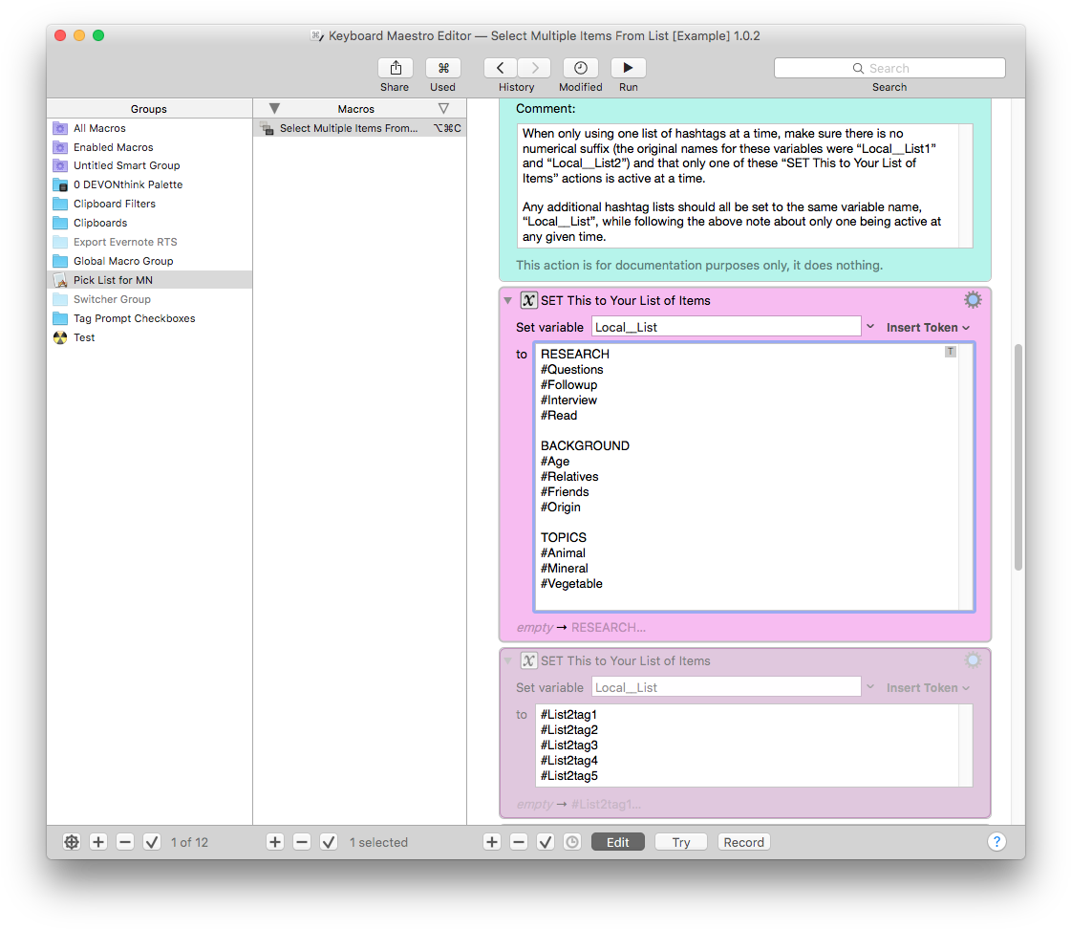Toggle enable checkmark for selected action
Viewport: 1071px width, 929px height.
pyautogui.click(x=546, y=842)
